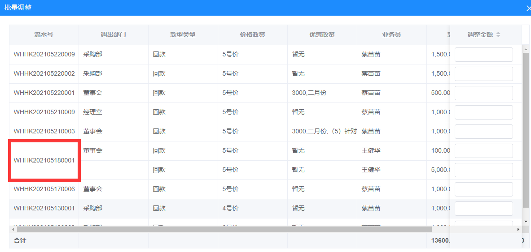Focus 调整金额 input for WHHK202105210003

point(483,132)
